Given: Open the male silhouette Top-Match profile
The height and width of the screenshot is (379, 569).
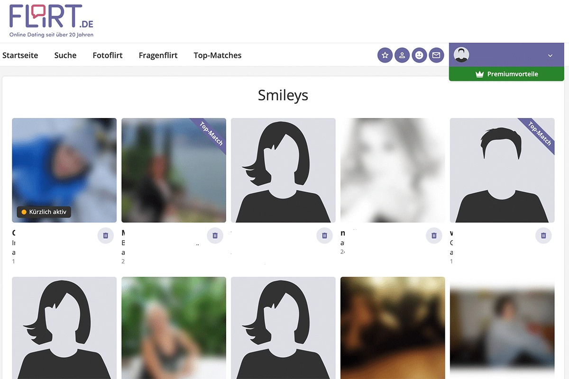Looking at the screenshot, I should (x=502, y=171).
